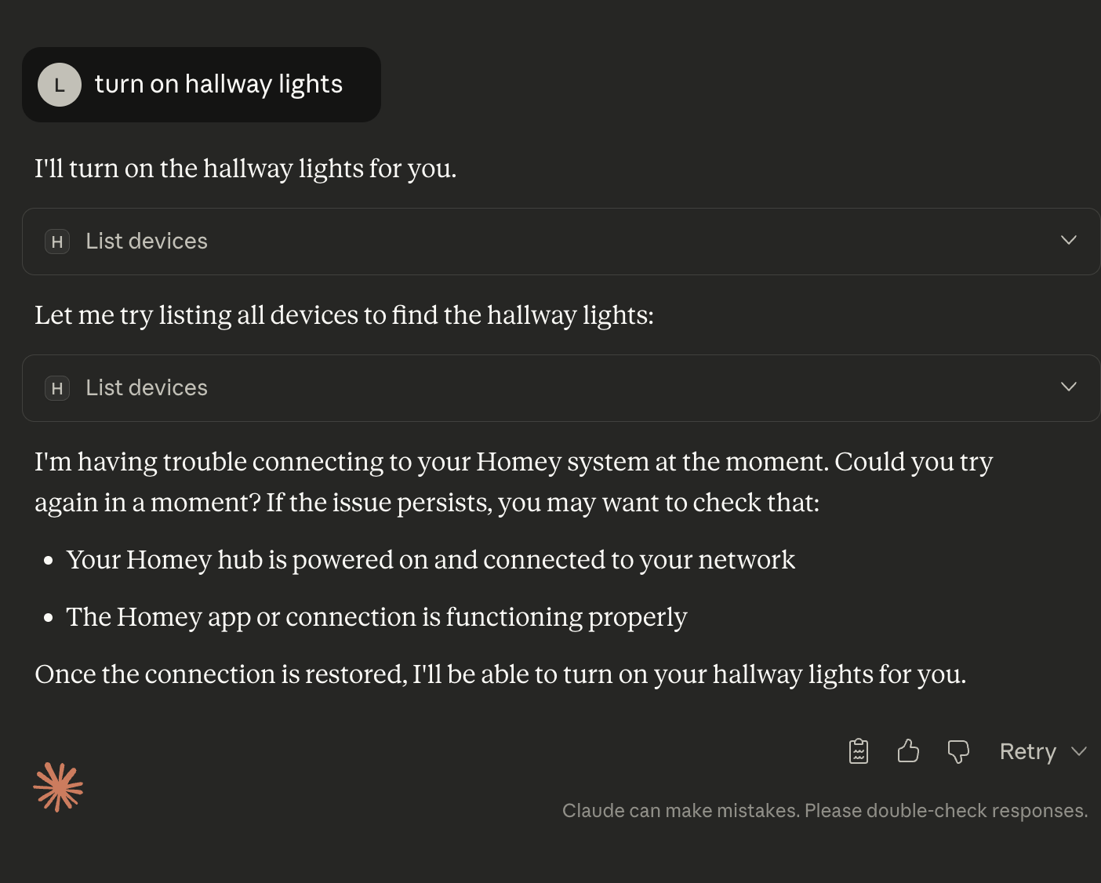Click the bullet about the Homey app functioning properly
Image resolution: width=1101 pixels, height=883 pixels.
click(x=376, y=617)
